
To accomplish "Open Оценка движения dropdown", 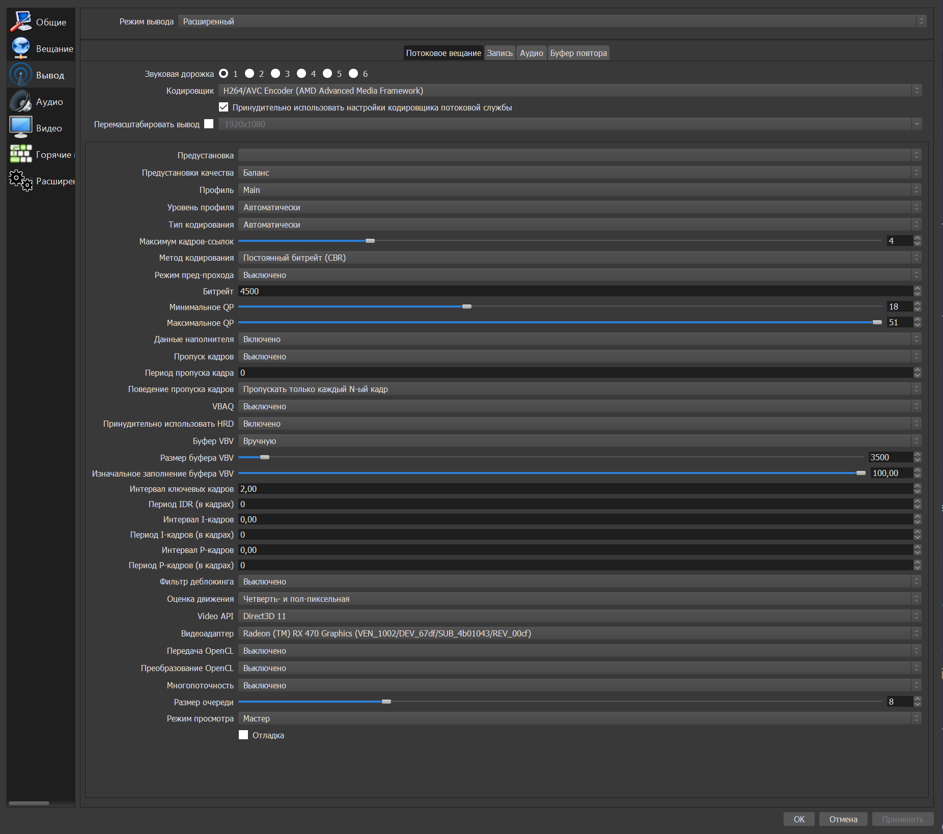I will pos(579,599).
